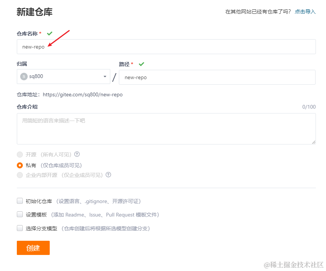Click the 0/100 character counter
This screenshot has height=271, width=326.
tap(309, 107)
